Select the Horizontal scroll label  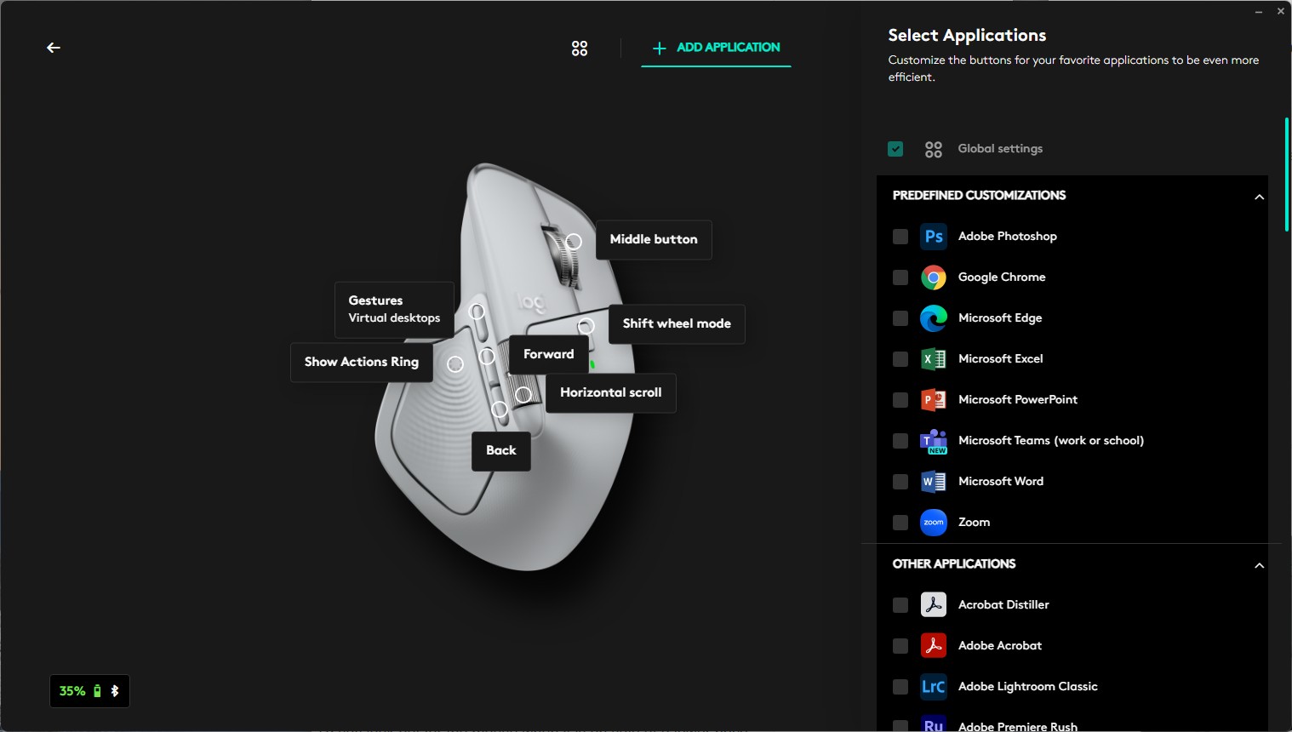610,392
